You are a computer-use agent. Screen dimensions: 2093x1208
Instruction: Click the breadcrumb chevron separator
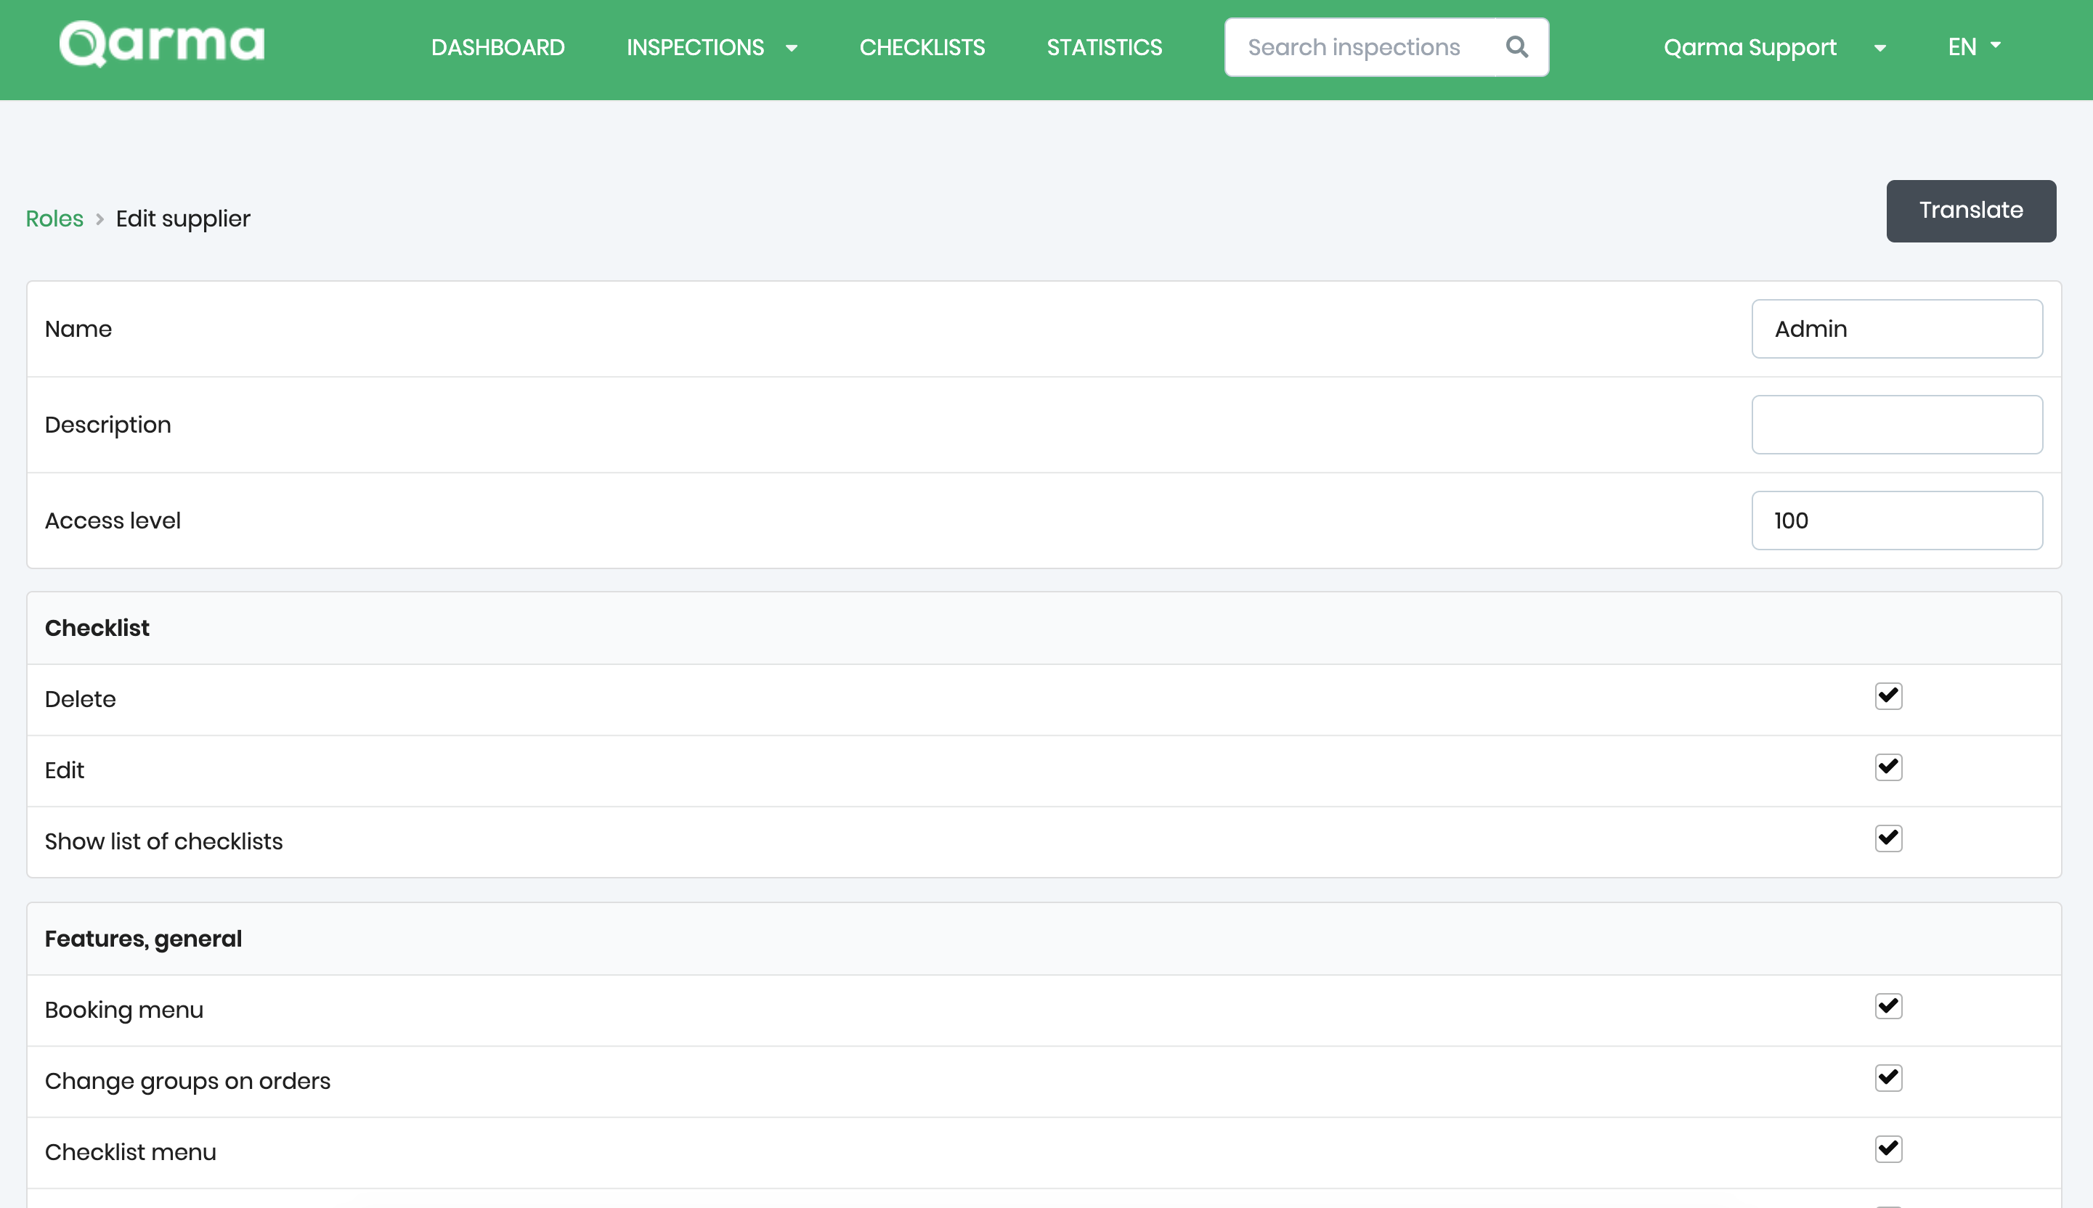(99, 219)
